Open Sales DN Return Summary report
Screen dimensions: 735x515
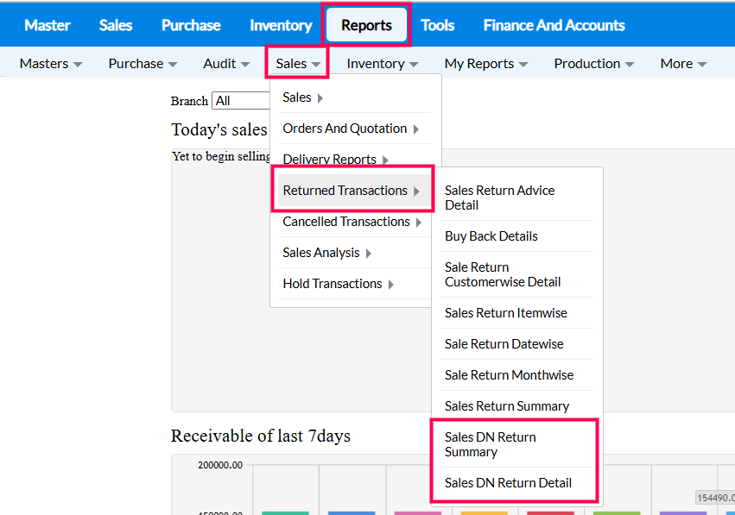pos(491,444)
